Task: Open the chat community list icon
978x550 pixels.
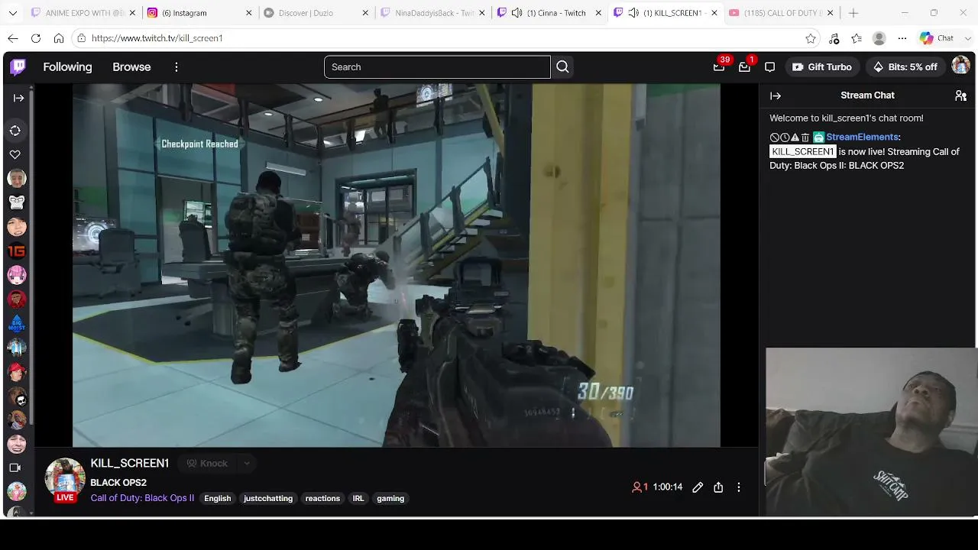Action: (960, 95)
